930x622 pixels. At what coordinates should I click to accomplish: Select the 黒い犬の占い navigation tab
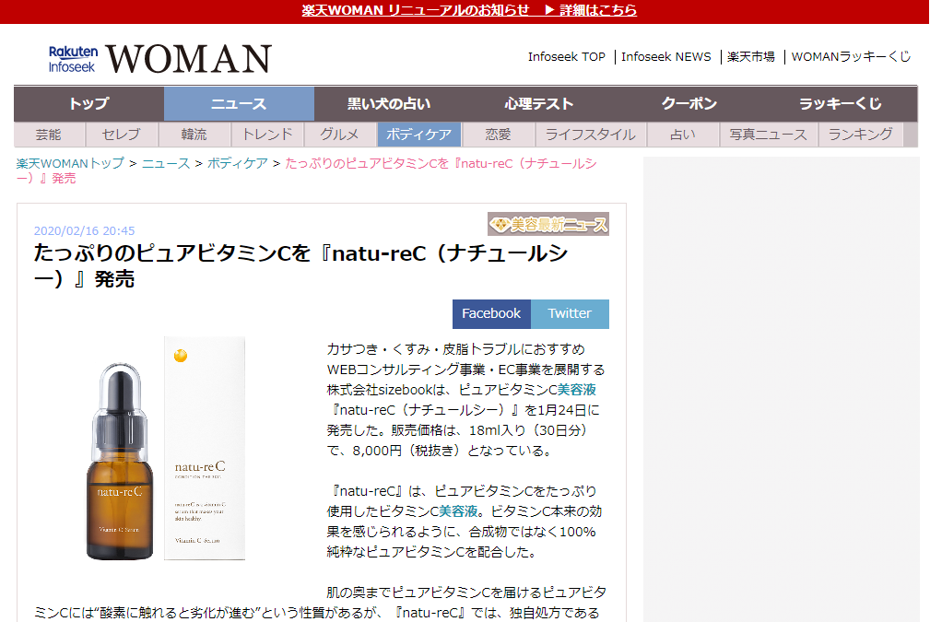click(389, 103)
